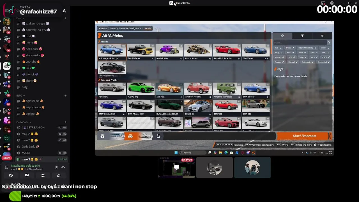This screenshot has width=359, height=202.
Task: Go to Menu in the breadcrumb
Action: 113,28
